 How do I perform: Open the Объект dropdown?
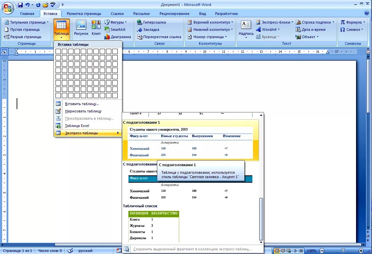(307, 37)
